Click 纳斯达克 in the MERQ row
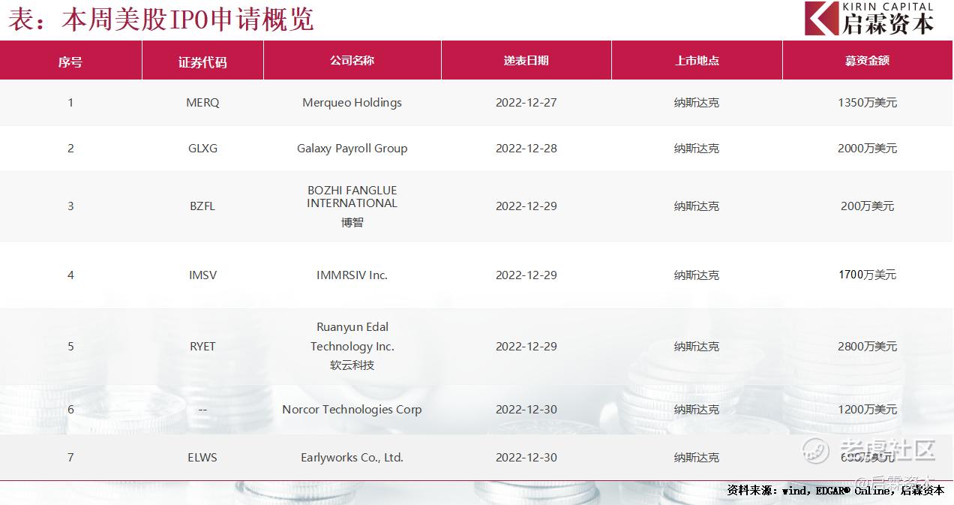 coord(697,103)
